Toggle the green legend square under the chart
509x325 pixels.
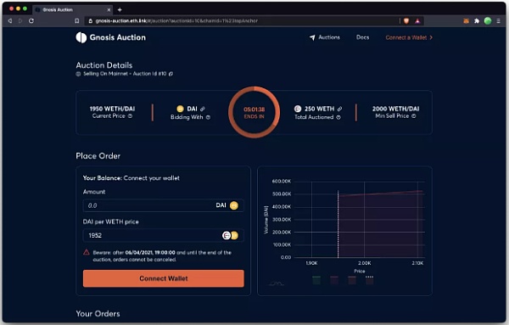click(316, 280)
